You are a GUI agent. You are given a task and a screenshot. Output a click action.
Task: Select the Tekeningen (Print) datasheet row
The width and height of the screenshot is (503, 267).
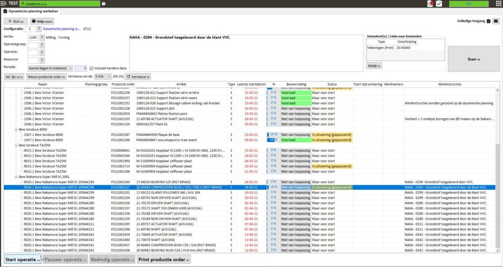392,48
